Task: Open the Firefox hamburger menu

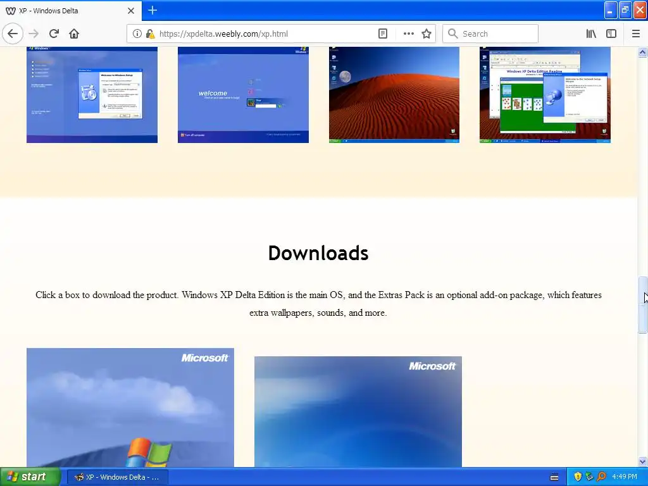Action: click(x=635, y=34)
